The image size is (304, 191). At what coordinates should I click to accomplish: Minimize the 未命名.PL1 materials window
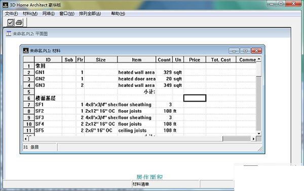tap(234, 51)
